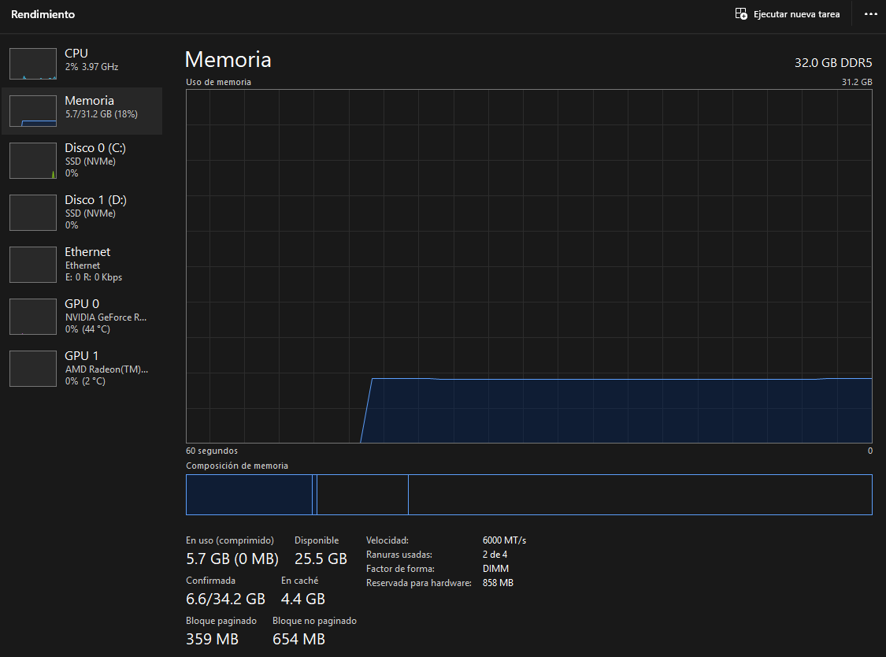886x657 pixels.
Task: Click the Ejecutar nueva tarea icon
Action: pos(741,14)
